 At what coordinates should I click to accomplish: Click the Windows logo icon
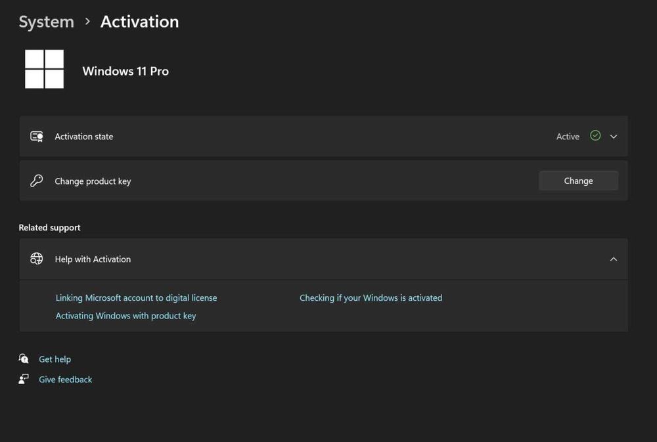(44, 69)
